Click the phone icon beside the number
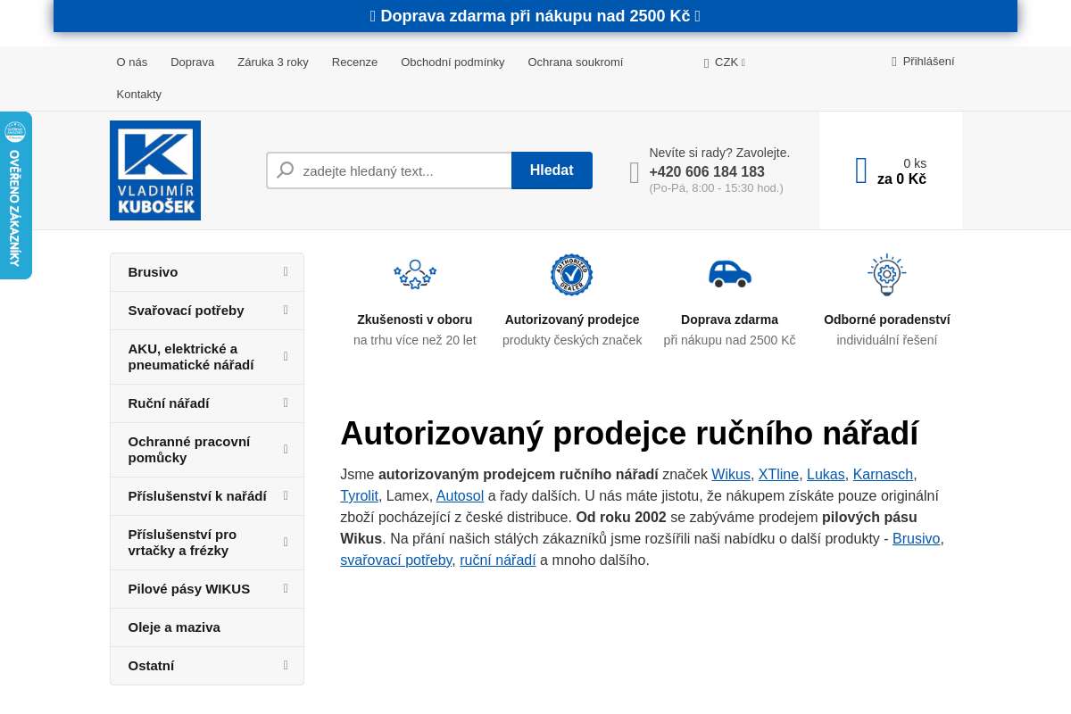 coord(635,172)
